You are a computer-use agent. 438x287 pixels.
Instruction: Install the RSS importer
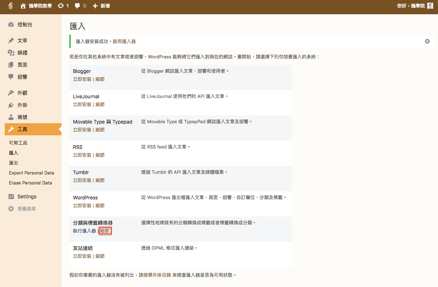coord(82,155)
